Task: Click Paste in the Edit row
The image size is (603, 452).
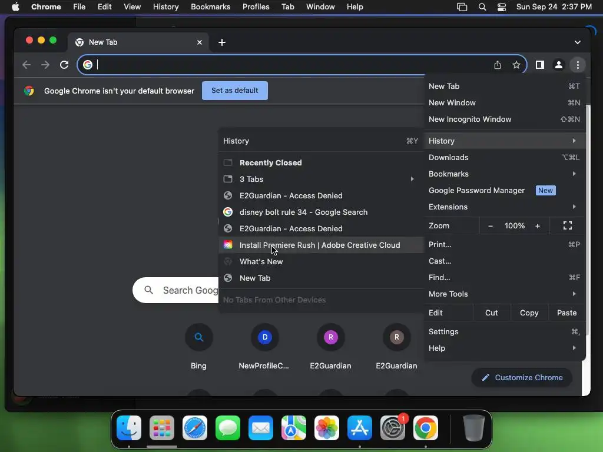Action: (566, 313)
